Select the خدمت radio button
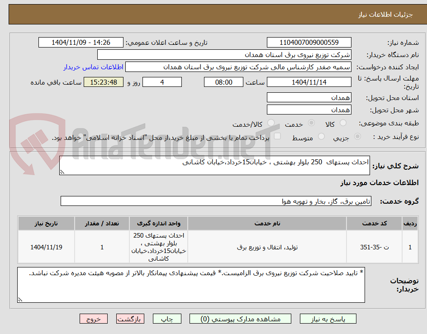 pyautogui.click(x=311, y=123)
